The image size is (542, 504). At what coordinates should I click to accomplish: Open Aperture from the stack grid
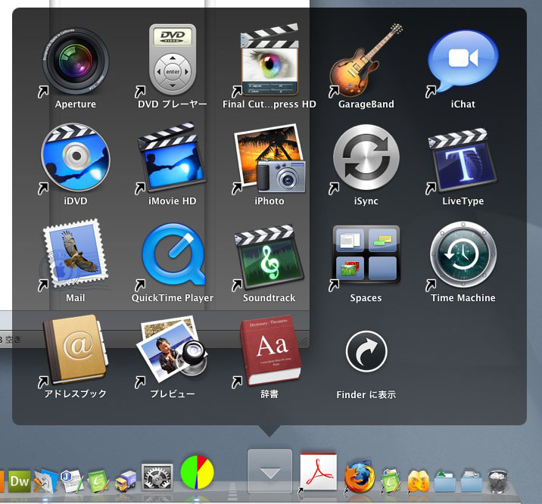(x=76, y=61)
